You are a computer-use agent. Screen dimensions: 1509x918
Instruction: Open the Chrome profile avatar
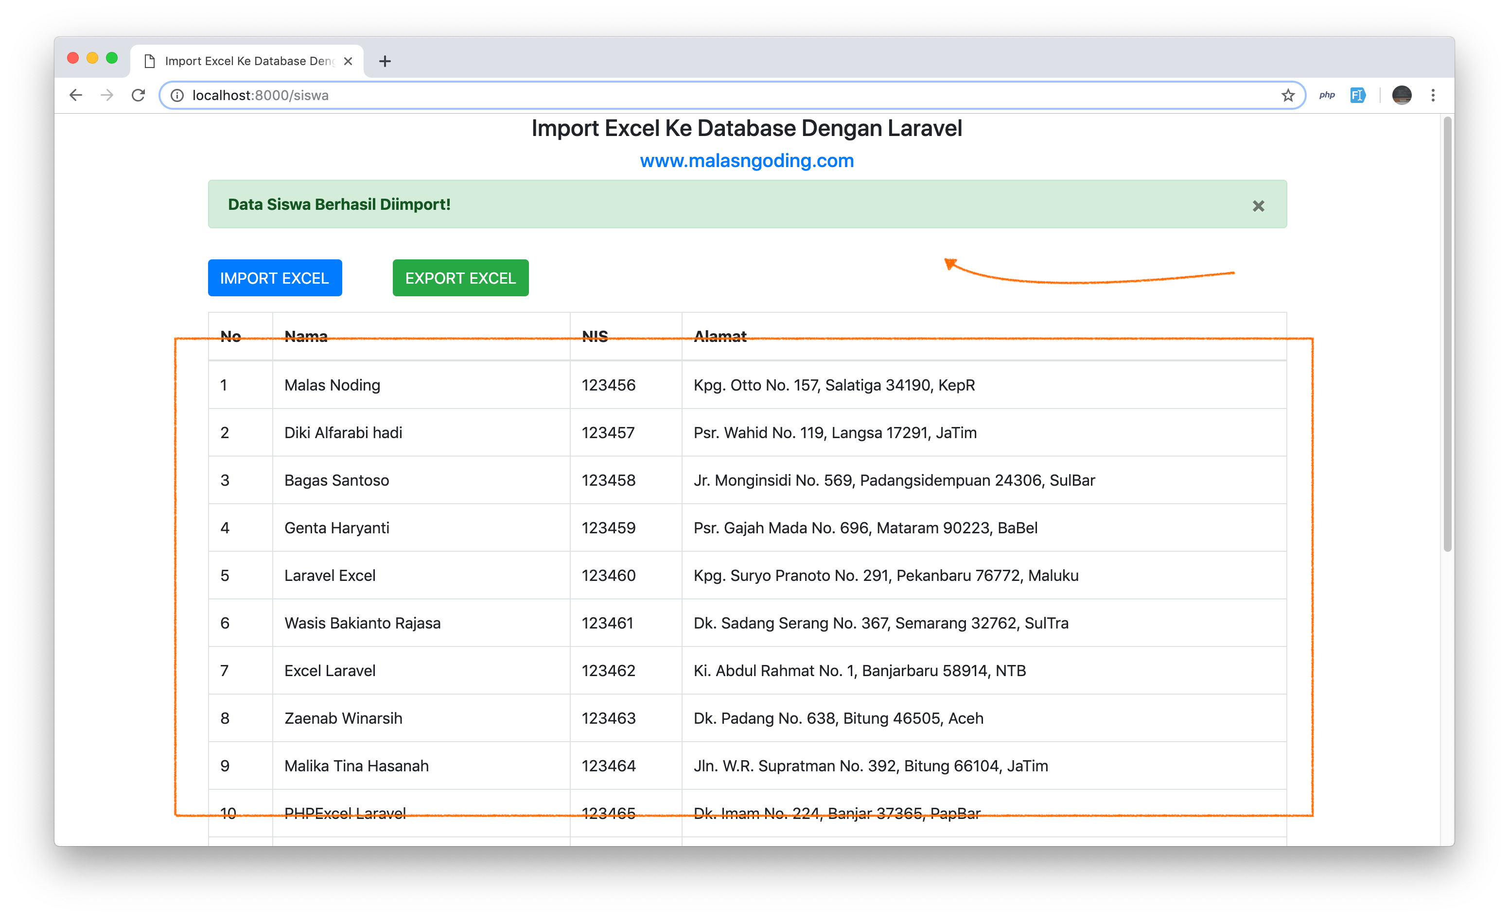tap(1402, 95)
